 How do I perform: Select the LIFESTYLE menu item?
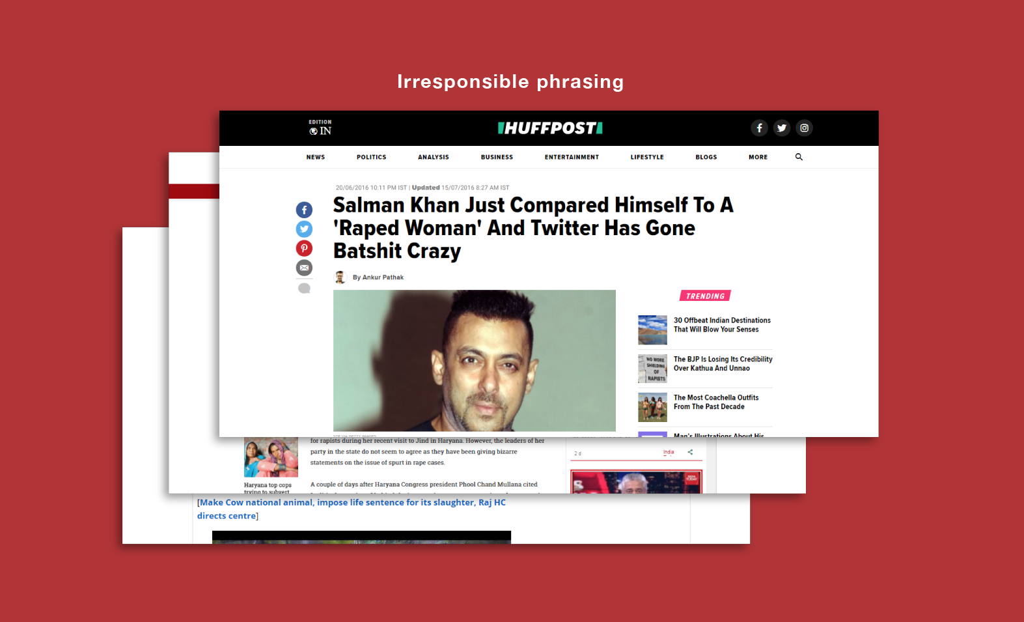coord(647,157)
